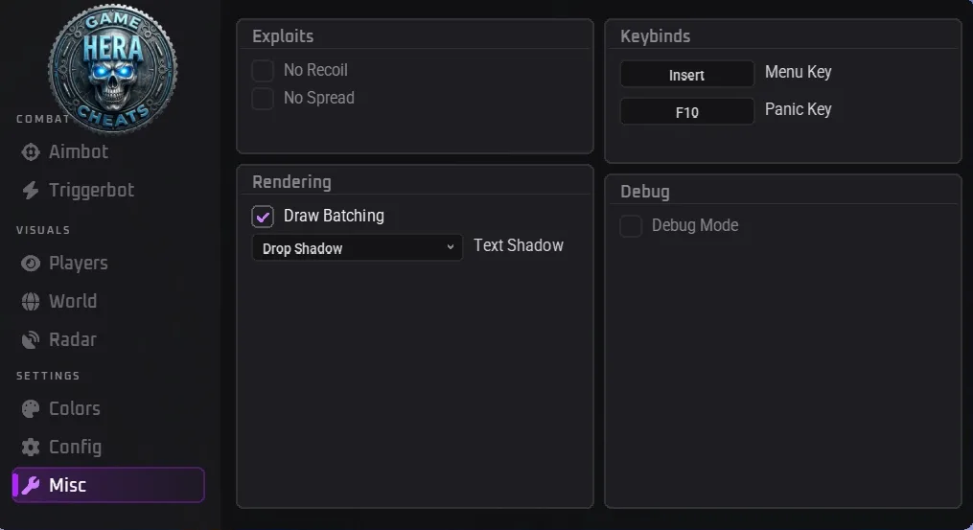Turn on the Debug Mode checkbox
This screenshot has width=973, height=530.
[631, 225]
